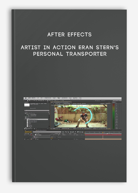Image resolution: width=138 pixels, height=193 pixels.
Task: Hide the top layer using its eye toggle
Action: tap(25, 135)
